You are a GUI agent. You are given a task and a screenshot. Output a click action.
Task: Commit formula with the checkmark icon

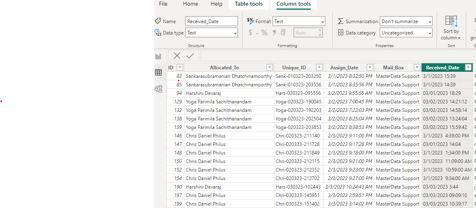[190, 56]
